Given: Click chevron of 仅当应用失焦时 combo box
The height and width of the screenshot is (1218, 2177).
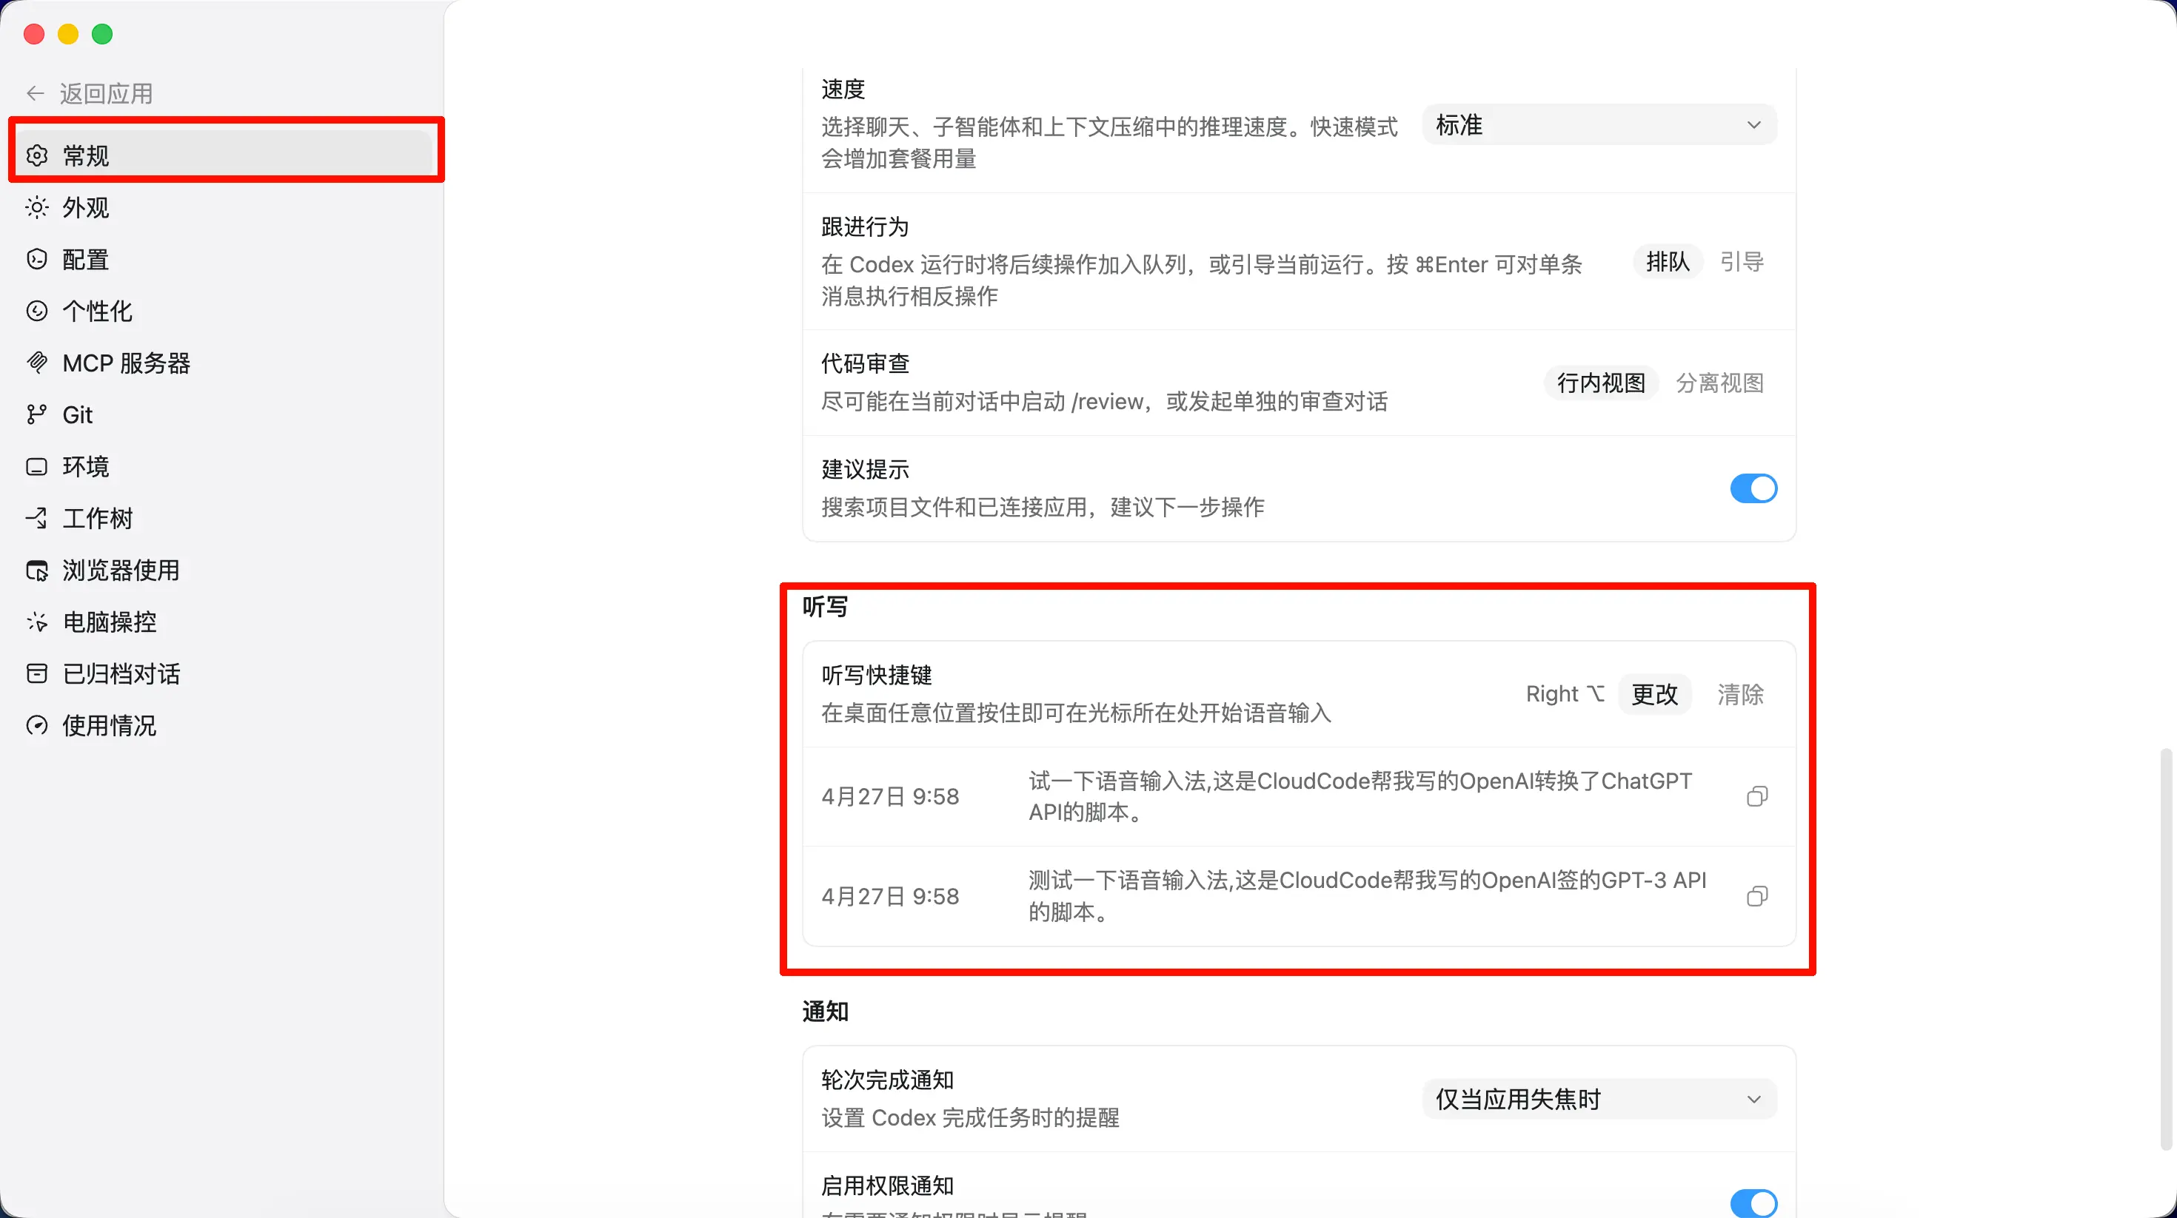Looking at the screenshot, I should (1753, 1099).
